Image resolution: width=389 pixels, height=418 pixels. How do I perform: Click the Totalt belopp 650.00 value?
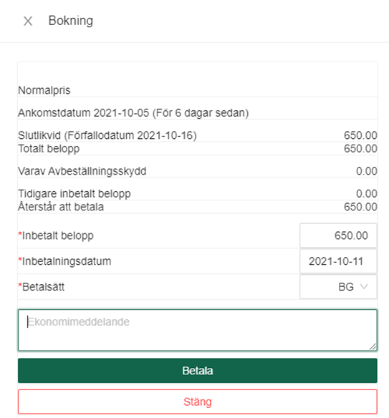click(360, 148)
